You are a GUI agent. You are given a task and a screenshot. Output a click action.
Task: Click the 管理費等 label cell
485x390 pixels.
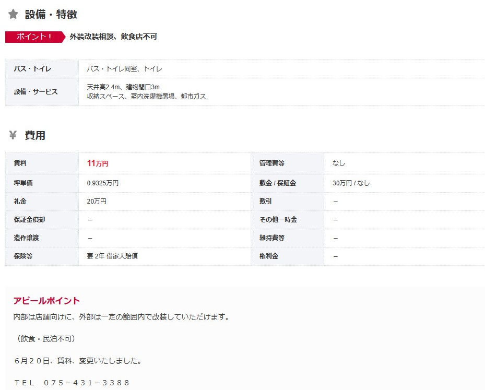point(272,163)
